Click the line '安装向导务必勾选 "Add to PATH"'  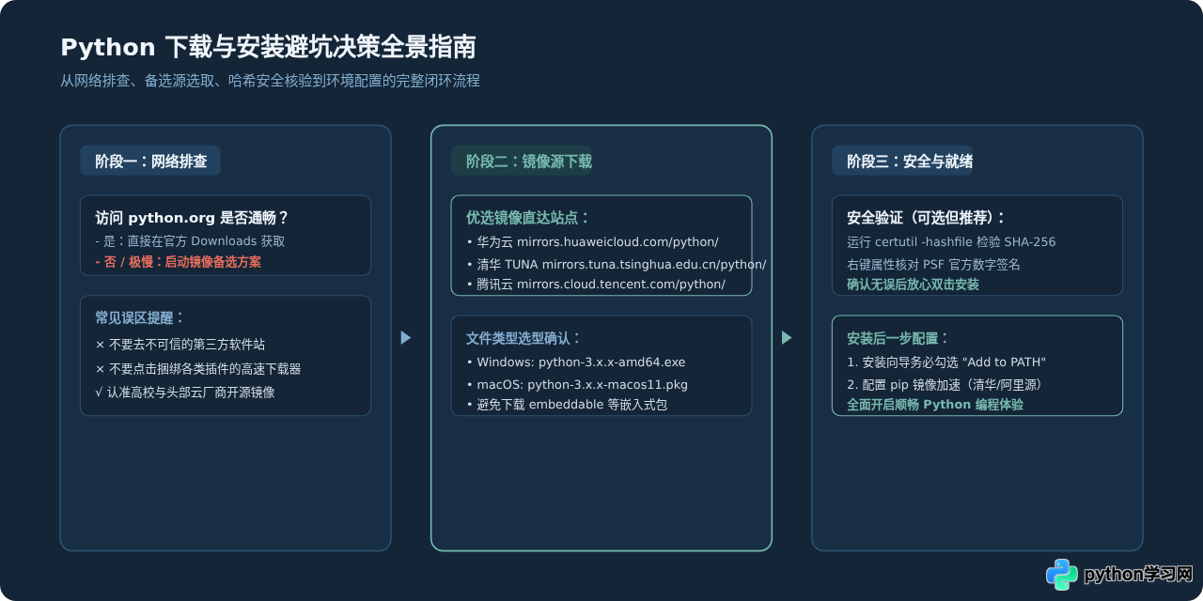click(946, 362)
